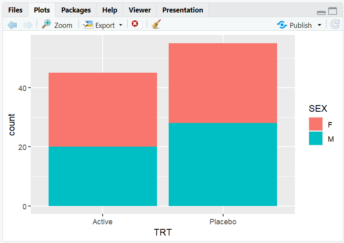Click the Zoom button label

click(x=63, y=25)
